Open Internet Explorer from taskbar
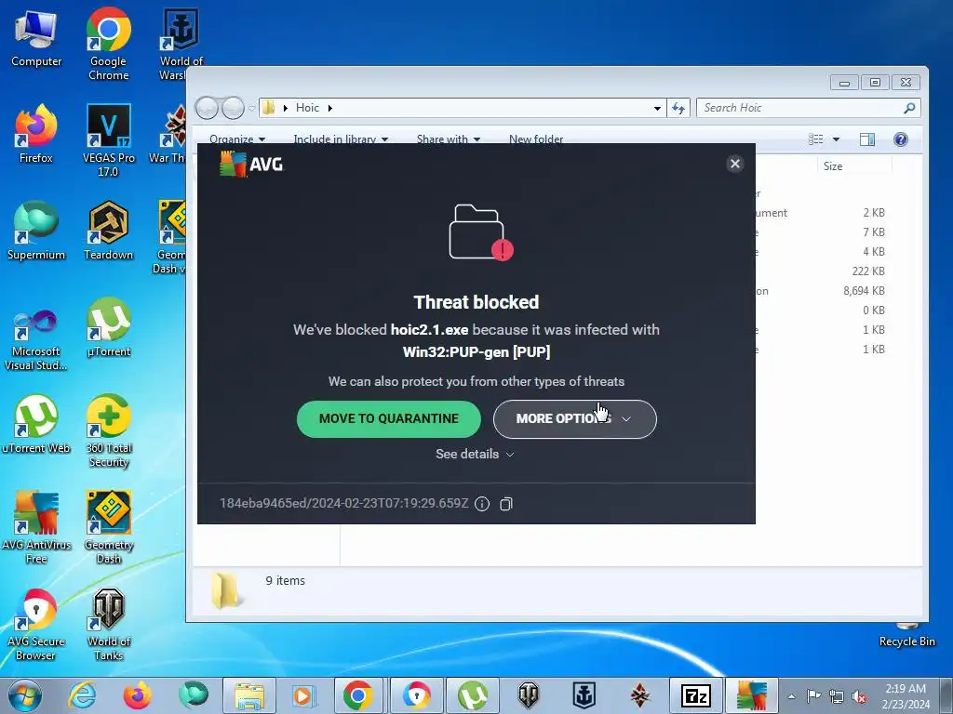This screenshot has width=953, height=714. [82, 695]
